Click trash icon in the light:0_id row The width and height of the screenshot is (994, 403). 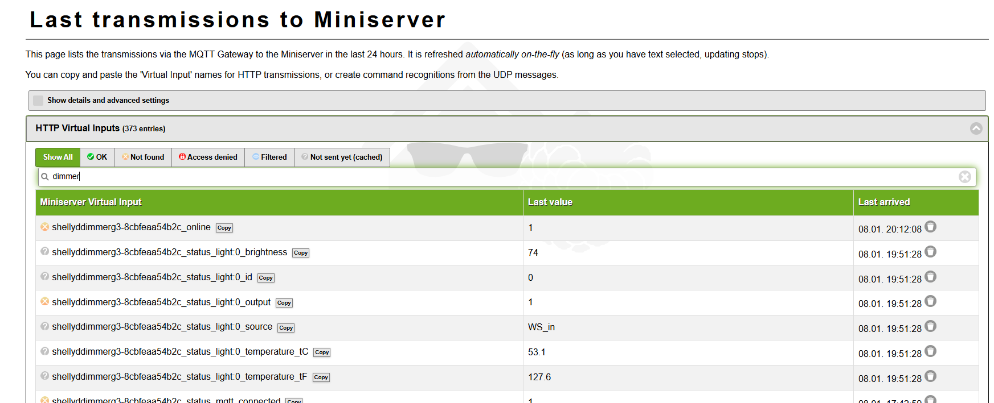930,277
